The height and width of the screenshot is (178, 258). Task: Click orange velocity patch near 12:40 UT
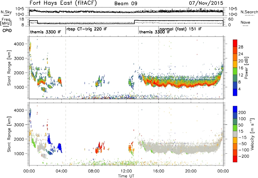(130, 148)
